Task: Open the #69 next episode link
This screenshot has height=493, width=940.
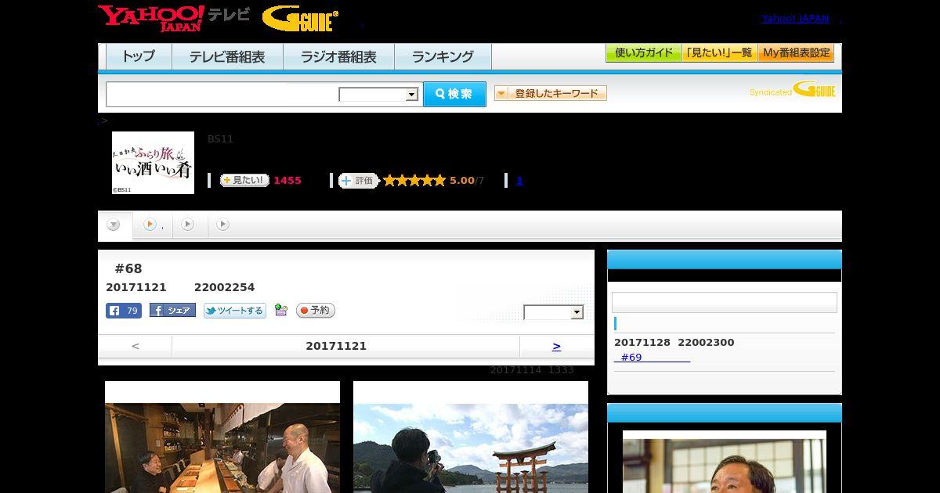Action: (653, 358)
